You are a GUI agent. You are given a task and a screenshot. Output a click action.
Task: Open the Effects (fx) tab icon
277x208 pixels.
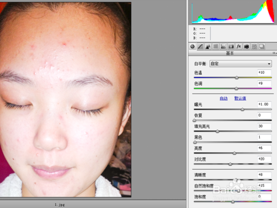tap(239, 47)
